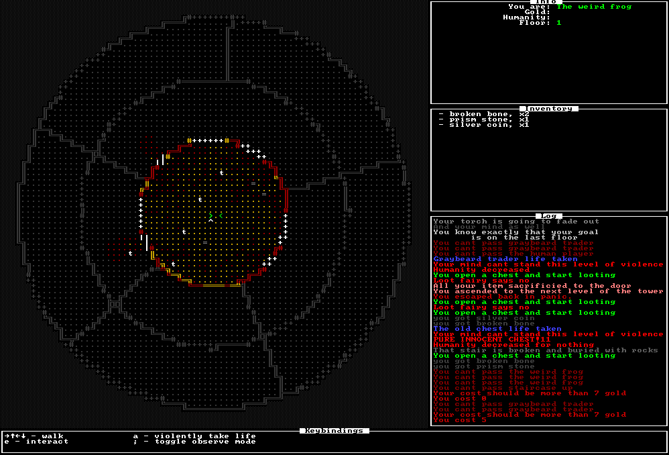This screenshot has width=669, height=455.
Task: Click the t glyph outside the lit room's wall
Action: (x=131, y=254)
